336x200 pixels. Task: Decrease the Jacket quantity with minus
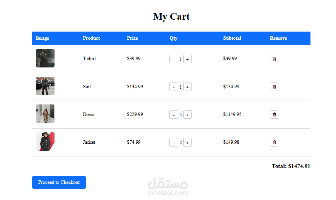click(x=174, y=142)
